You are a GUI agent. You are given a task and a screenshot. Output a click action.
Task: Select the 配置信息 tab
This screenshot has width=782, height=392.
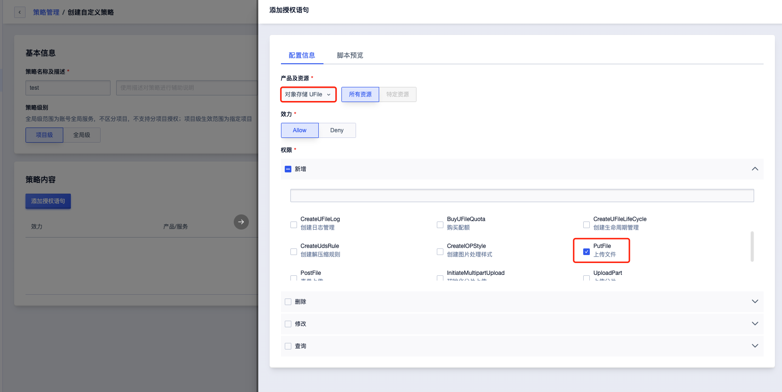tap(302, 55)
